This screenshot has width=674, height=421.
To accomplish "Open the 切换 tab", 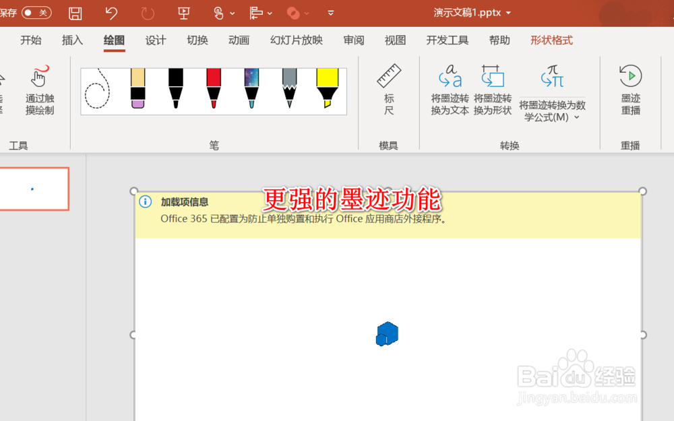I will [x=197, y=40].
